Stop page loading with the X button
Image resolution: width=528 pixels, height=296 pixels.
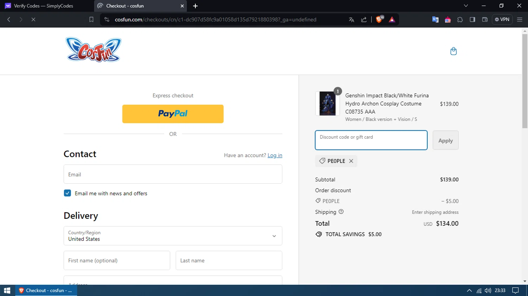33,20
